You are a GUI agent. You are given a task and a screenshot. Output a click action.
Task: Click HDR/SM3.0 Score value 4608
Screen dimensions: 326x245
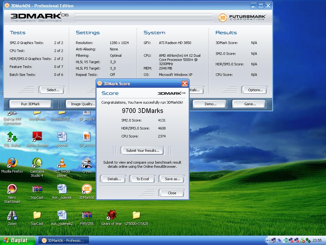(x=162, y=128)
